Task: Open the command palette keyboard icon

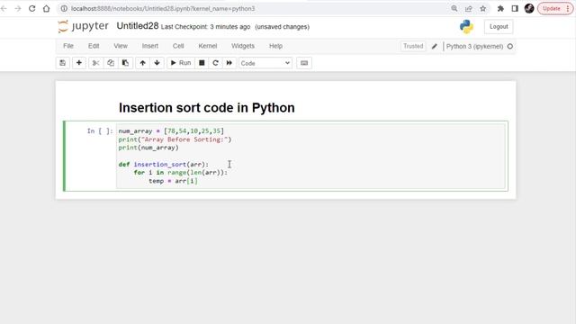Action: coord(304,63)
